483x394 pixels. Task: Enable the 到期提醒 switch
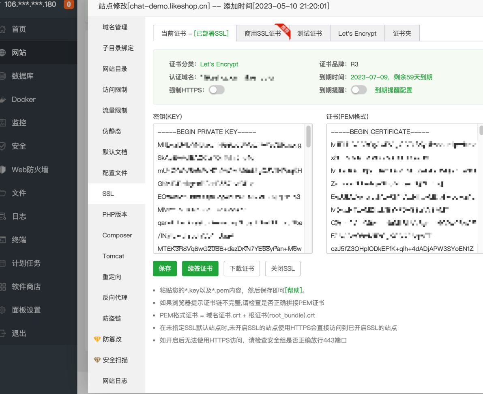click(359, 90)
